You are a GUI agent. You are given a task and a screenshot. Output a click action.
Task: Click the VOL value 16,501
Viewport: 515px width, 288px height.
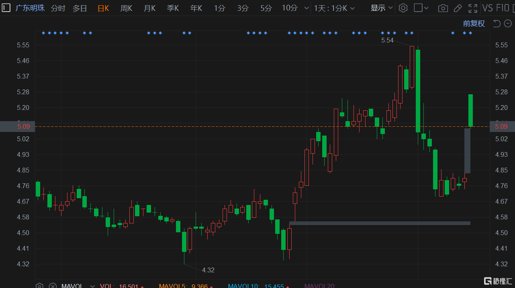(x=129, y=286)
